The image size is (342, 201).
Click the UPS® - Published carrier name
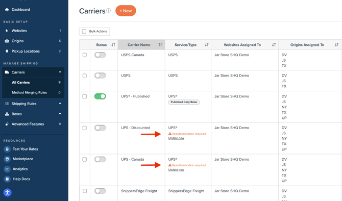(x=135, y=96)
